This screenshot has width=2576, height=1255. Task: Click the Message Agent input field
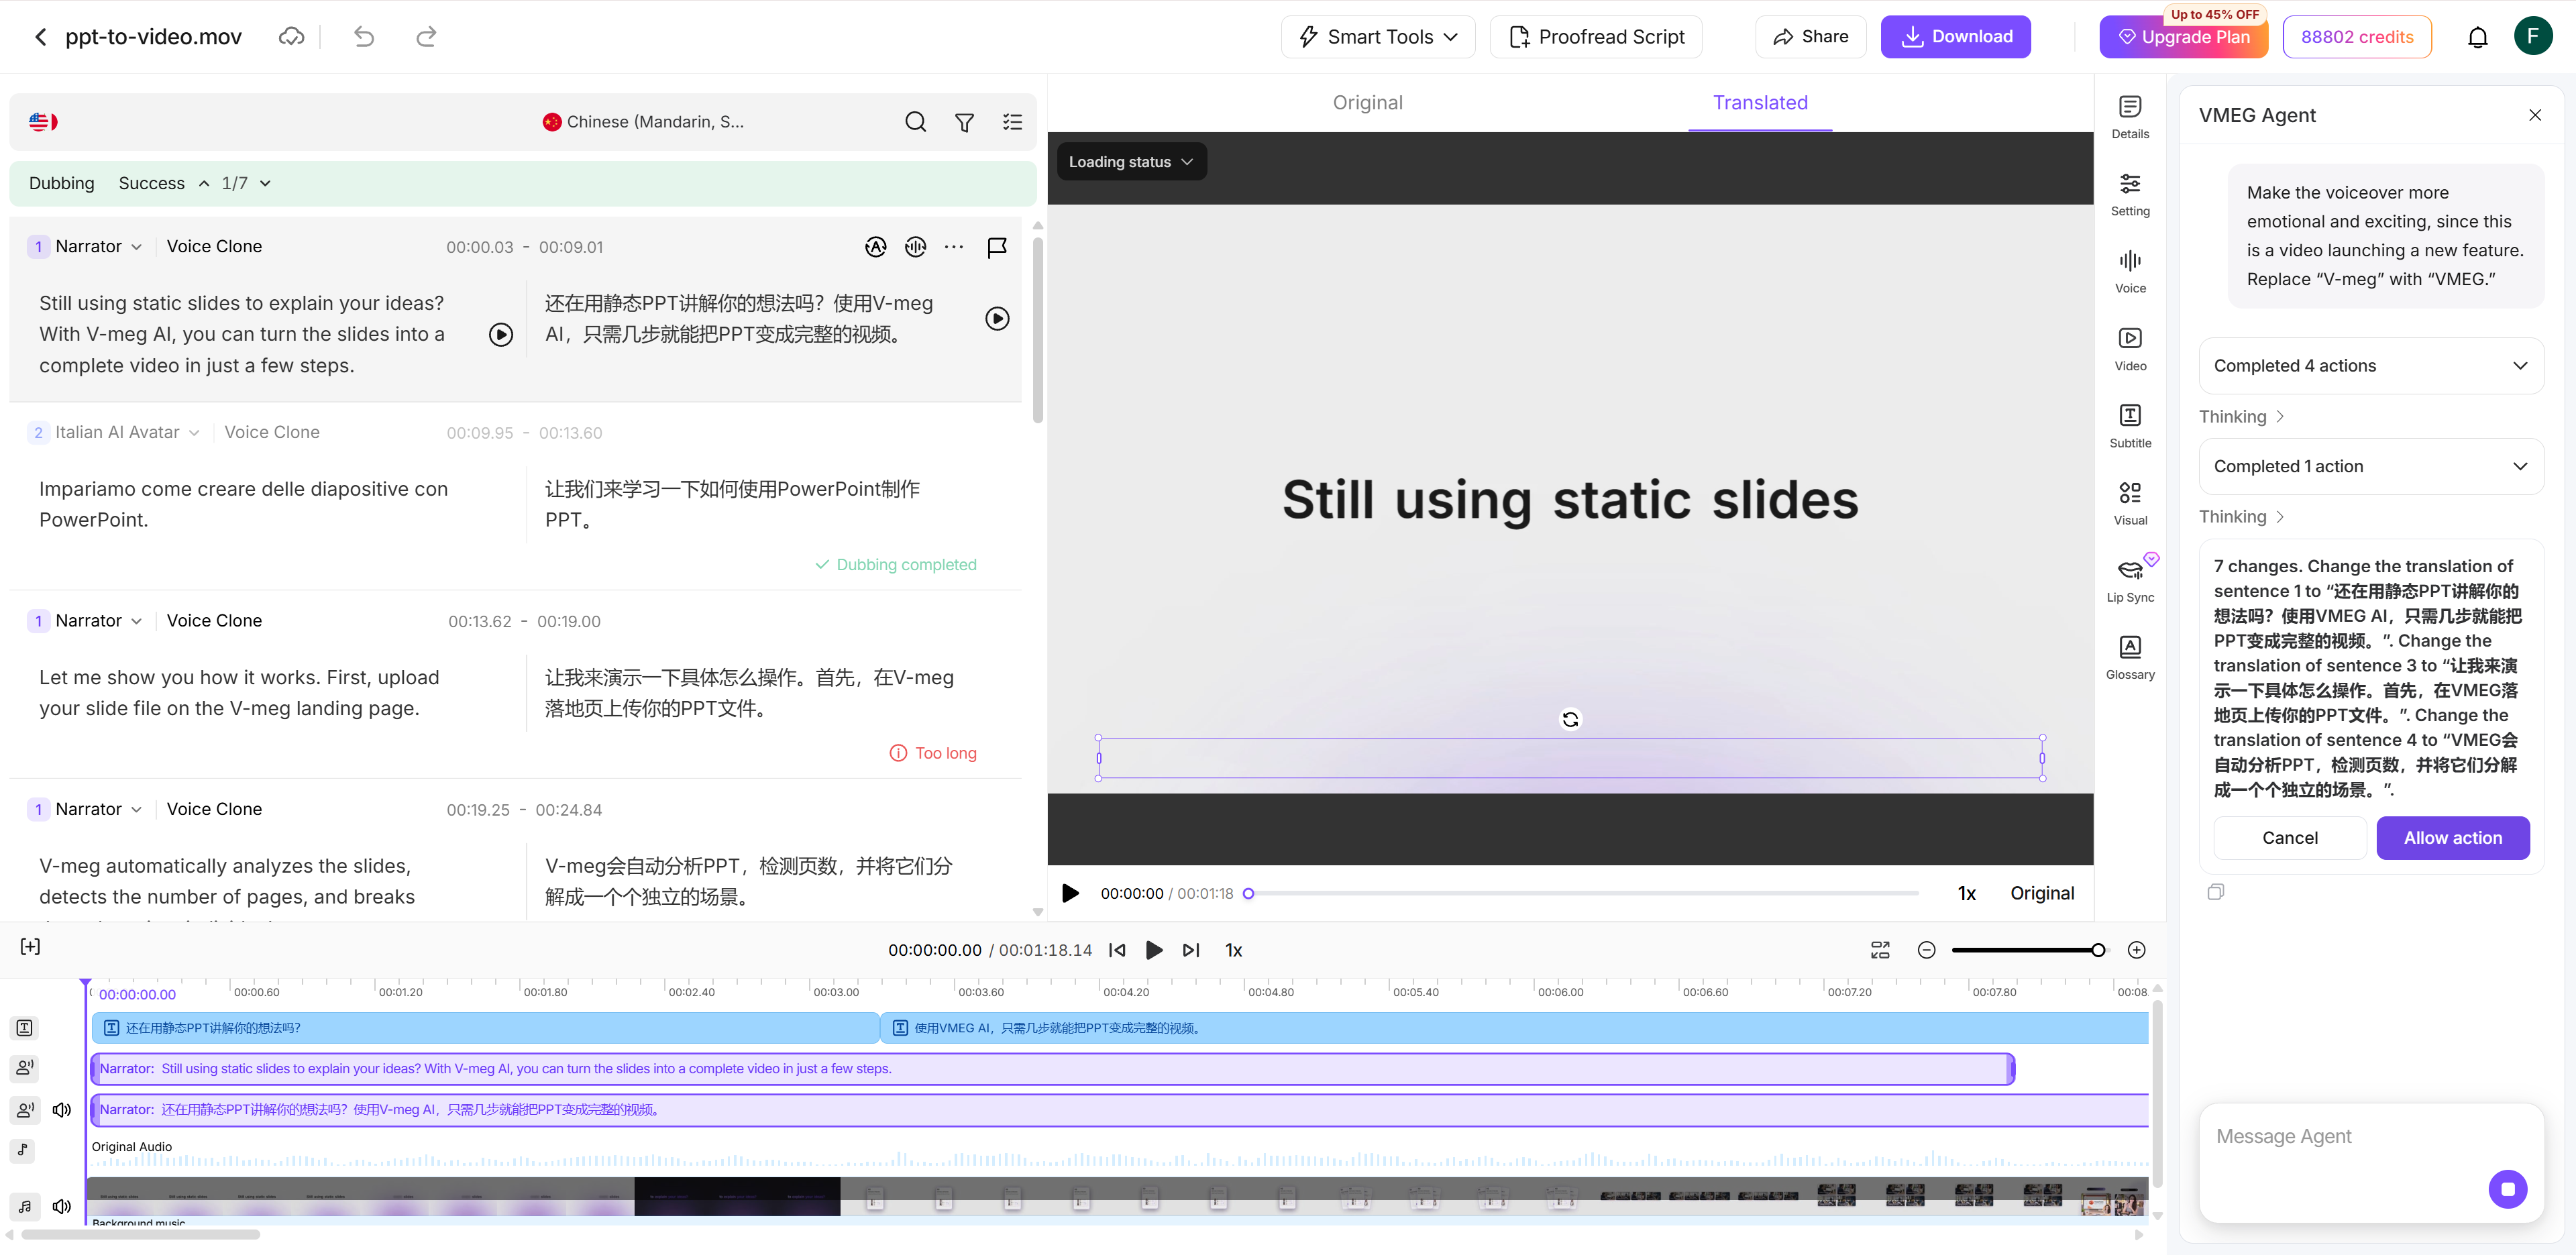[2370, 1163]
